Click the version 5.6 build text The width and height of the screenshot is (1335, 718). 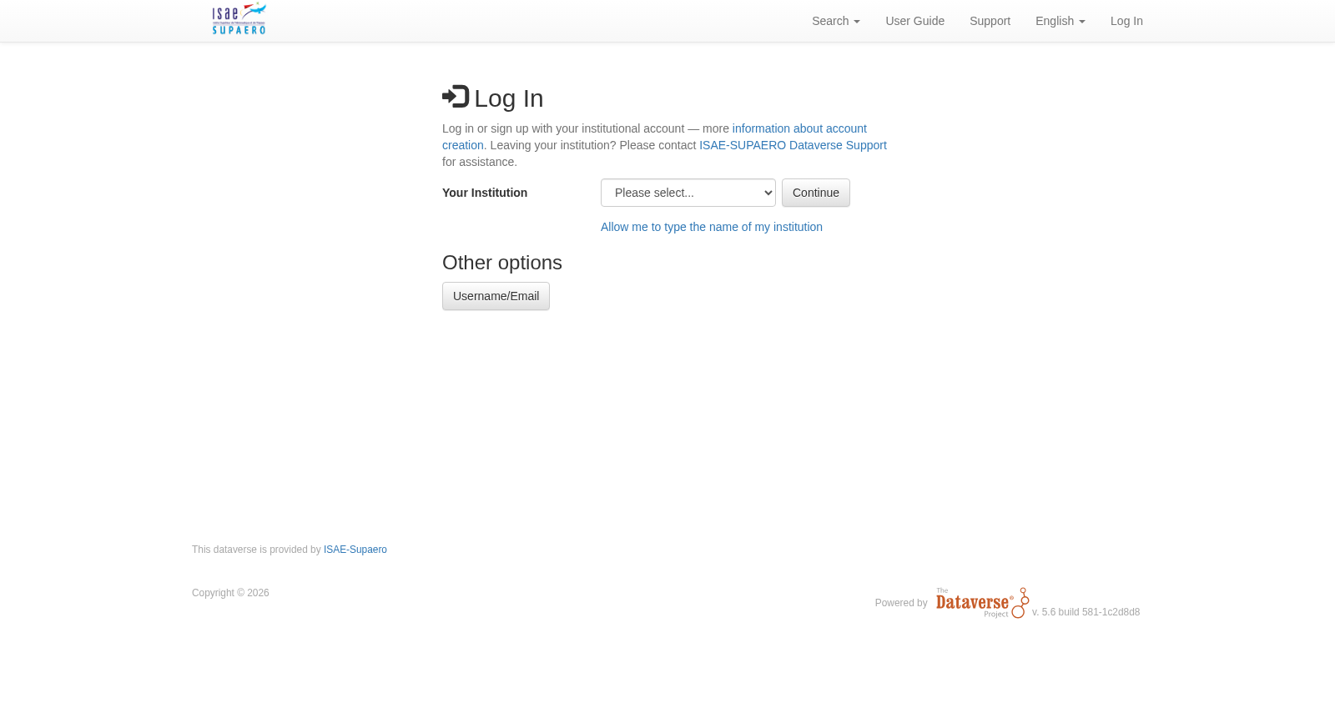(x=1086, y=612)
